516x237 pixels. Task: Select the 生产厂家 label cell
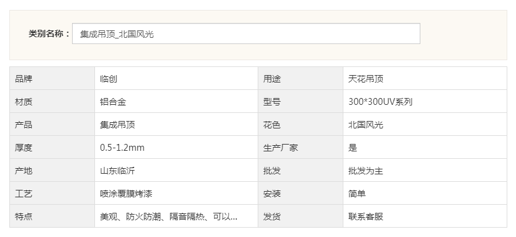(301, 147)
